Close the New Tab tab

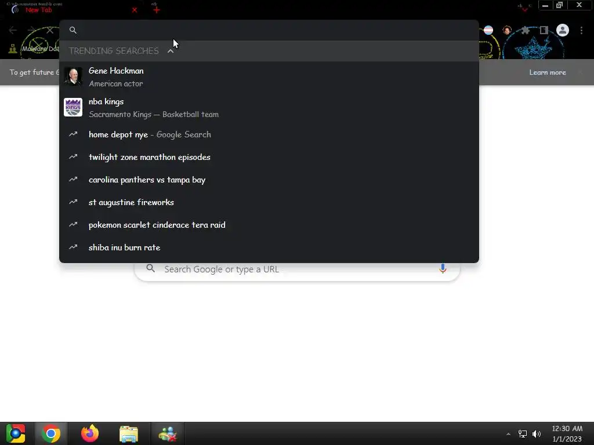pyautogui.click(x=135, y=10)
